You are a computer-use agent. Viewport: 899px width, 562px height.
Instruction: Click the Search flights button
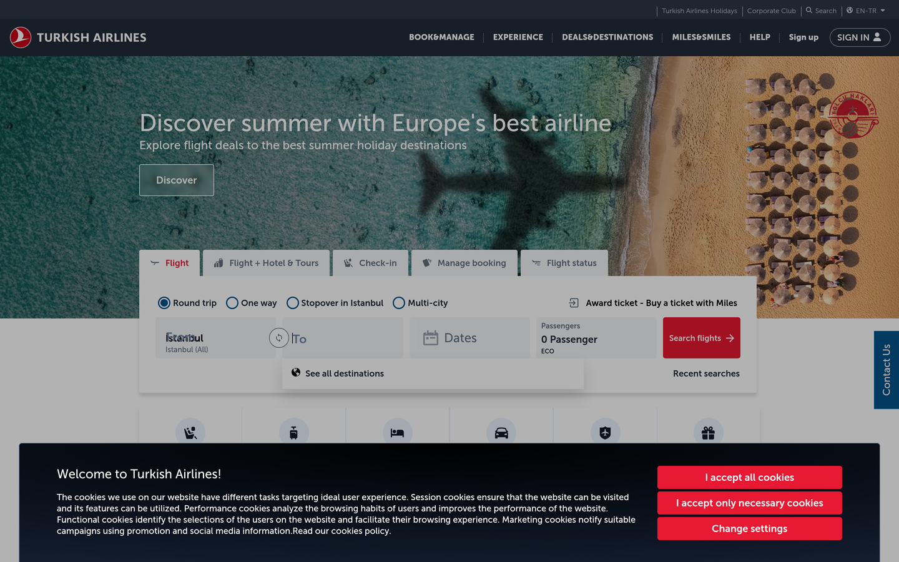[702, 338]
